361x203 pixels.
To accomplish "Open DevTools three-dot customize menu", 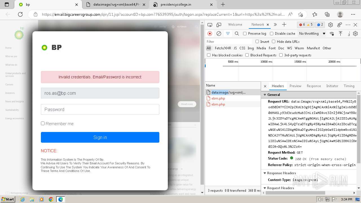I will tap(348, 25).
